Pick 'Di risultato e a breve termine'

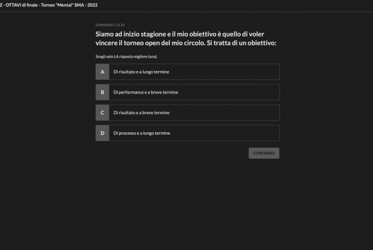coord(141,112)
